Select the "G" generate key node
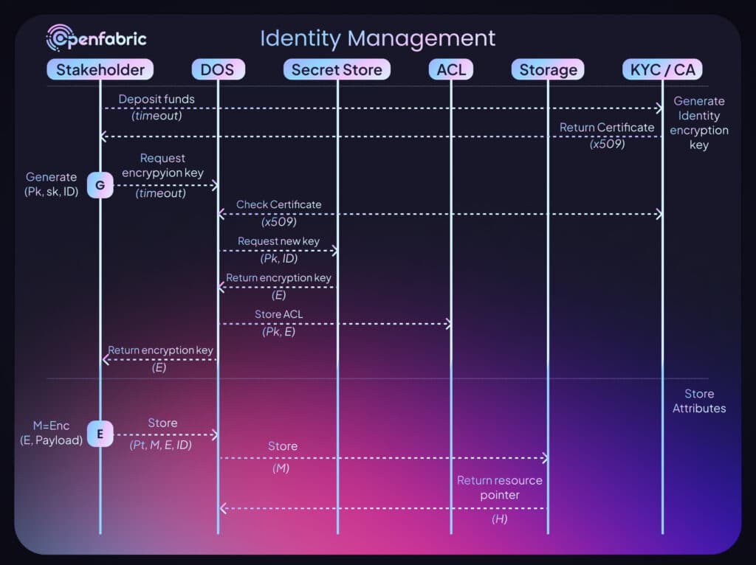The width and height of the screenshot is (756, 565). coord(100,185)
